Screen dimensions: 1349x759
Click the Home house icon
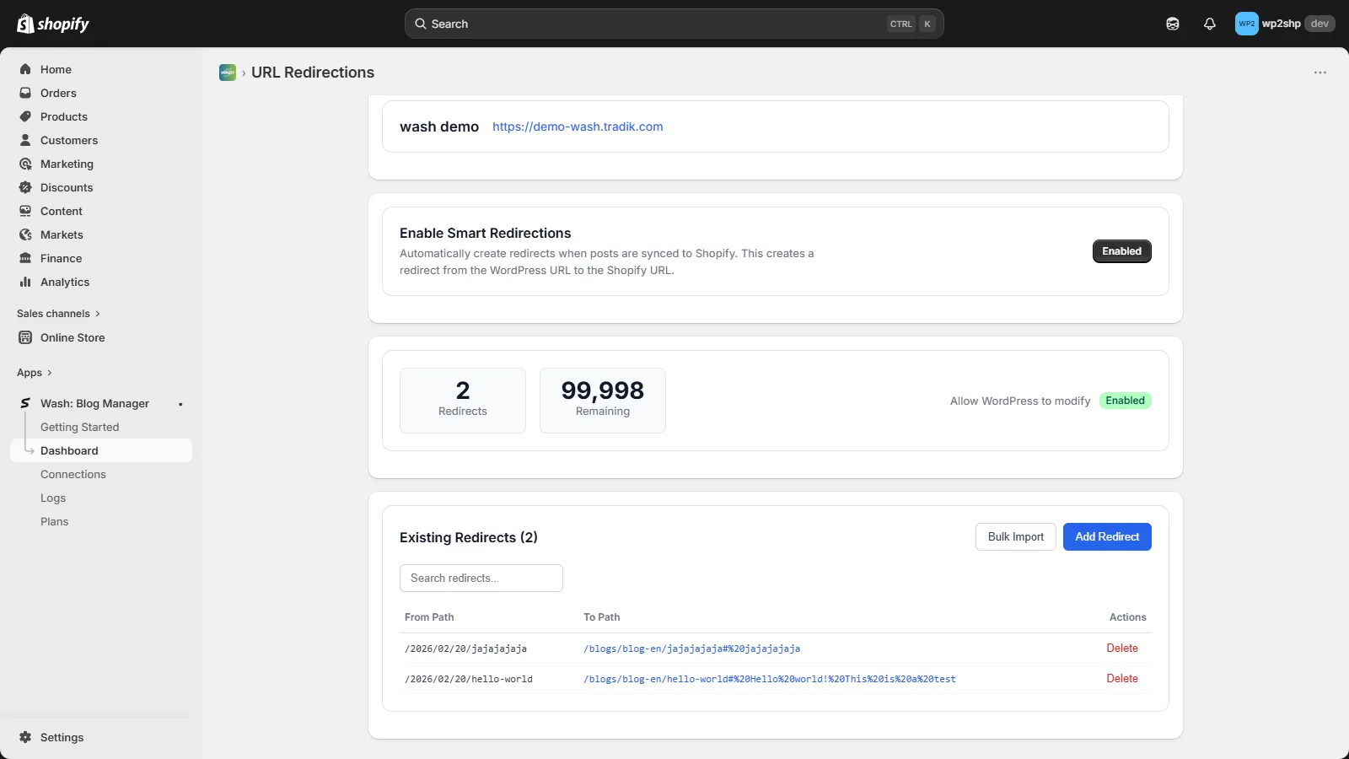25,69
